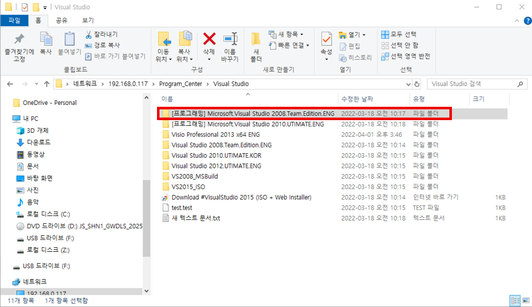Create a new folder with 새 폴더 icon

click(256, 39)
